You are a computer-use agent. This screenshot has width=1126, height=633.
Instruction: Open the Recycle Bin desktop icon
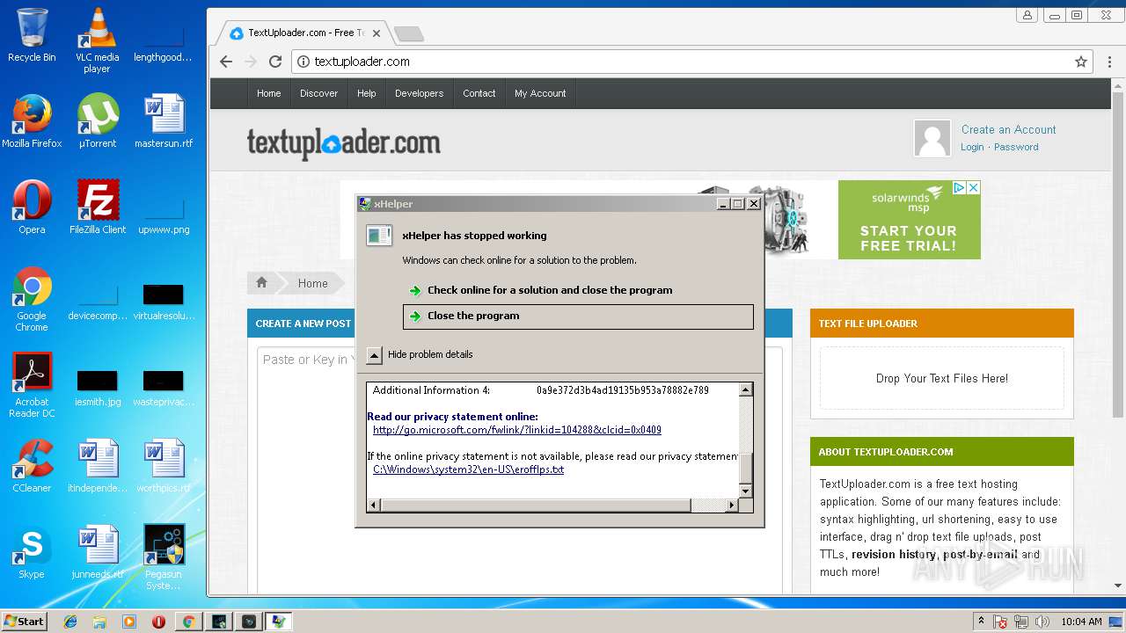tap(32, 35)
